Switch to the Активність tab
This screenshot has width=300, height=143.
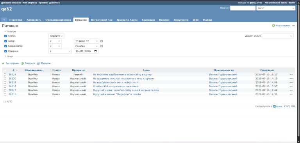(x=34, y=20)
